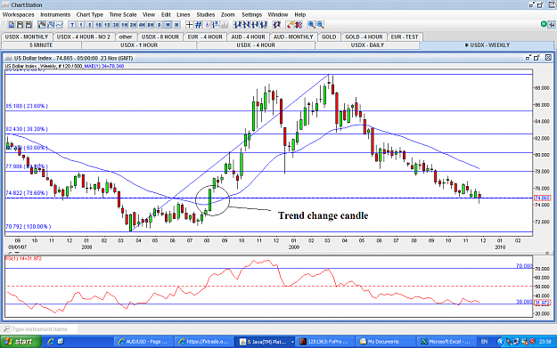
Task: Select the 1 minute time scale button
Action: point(81,25)
